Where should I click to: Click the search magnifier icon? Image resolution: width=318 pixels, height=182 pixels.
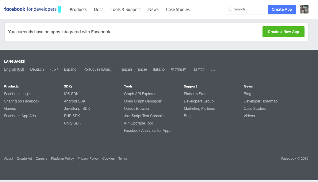(x=230, y=9)
